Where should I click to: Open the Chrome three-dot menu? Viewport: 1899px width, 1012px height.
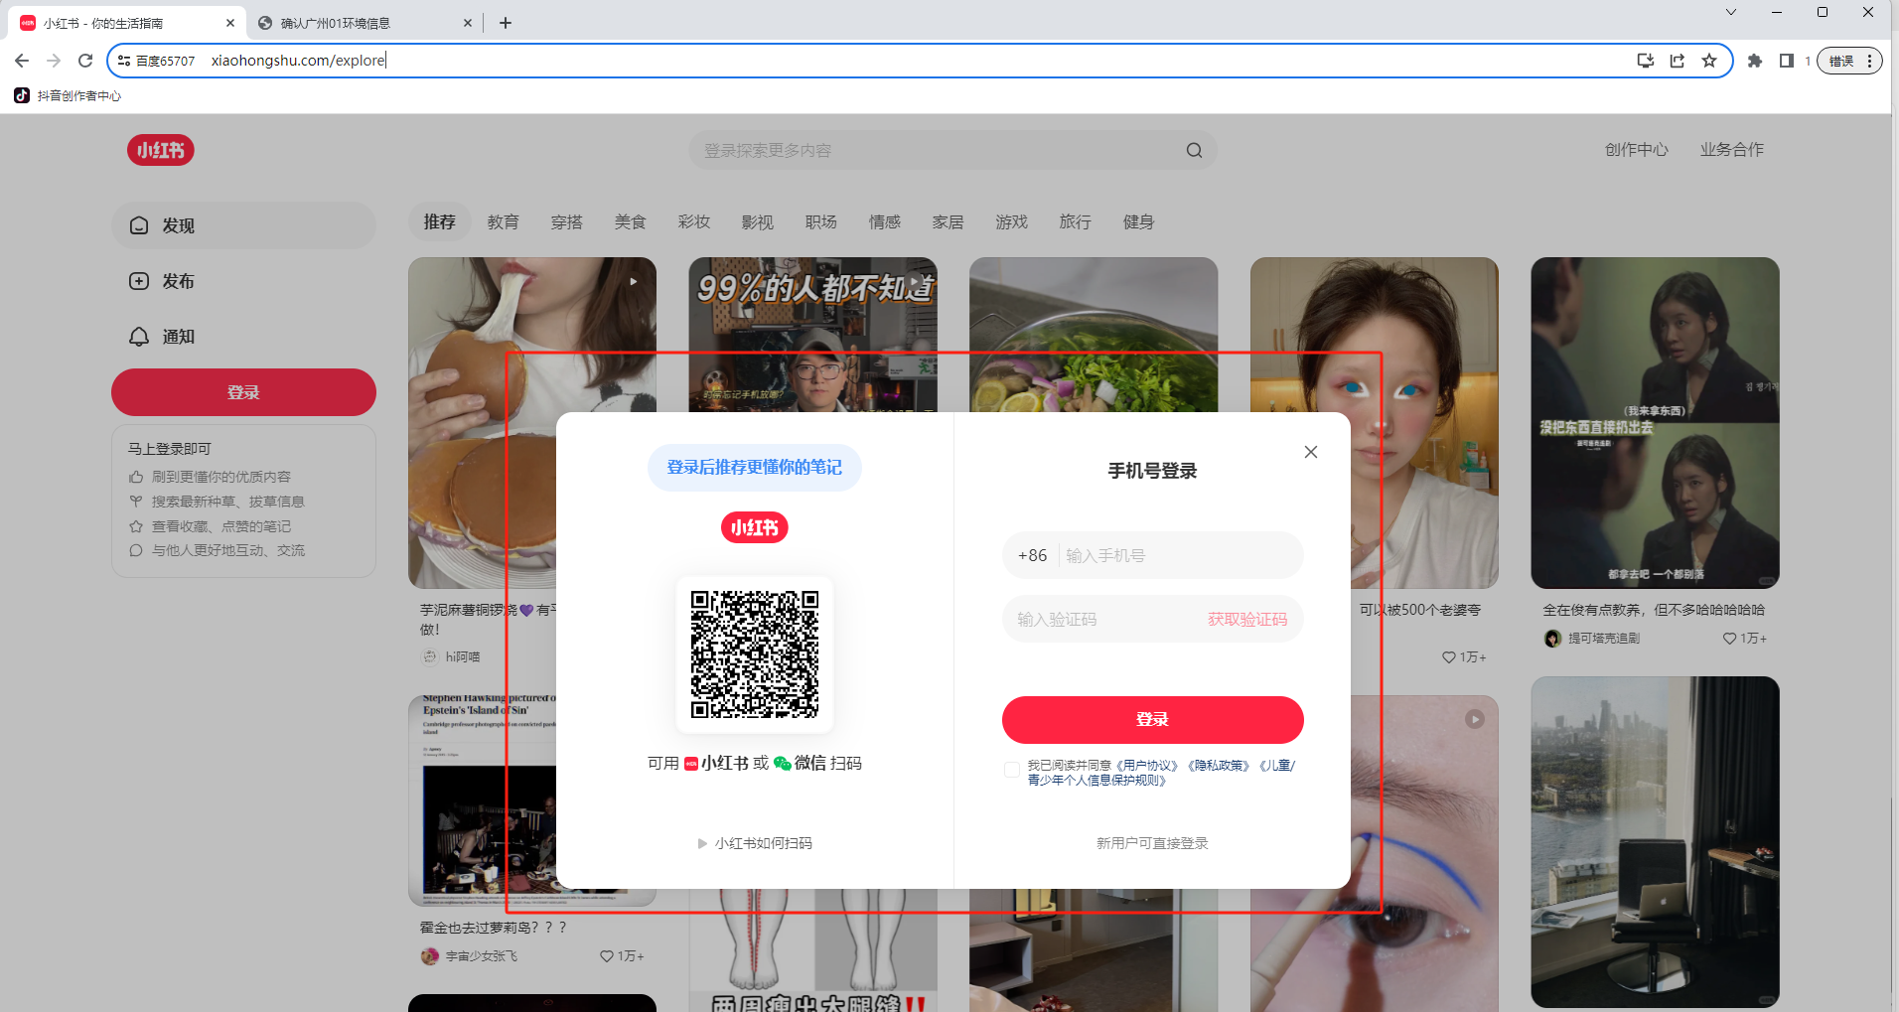(1869, 61)
